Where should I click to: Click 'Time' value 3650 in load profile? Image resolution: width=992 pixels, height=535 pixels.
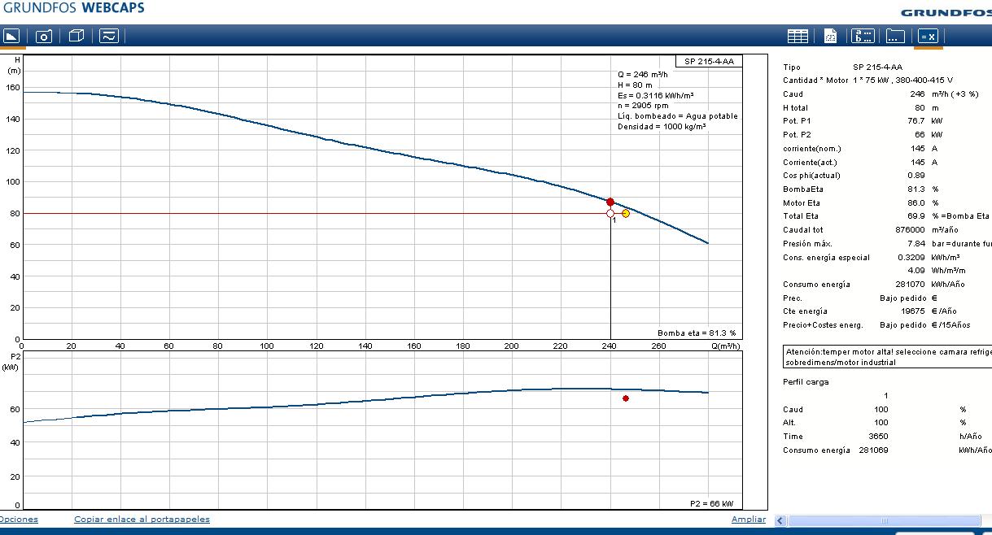tap(877, 437)
